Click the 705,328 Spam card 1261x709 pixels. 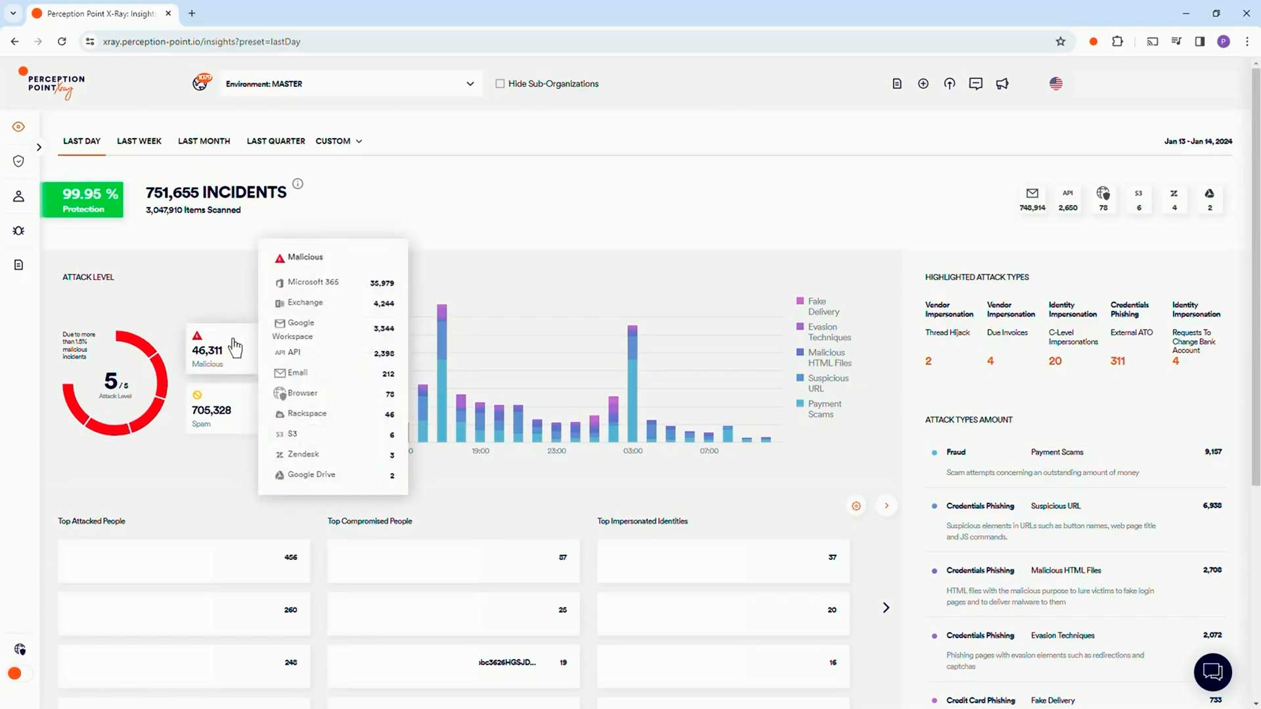click(221, 408)
